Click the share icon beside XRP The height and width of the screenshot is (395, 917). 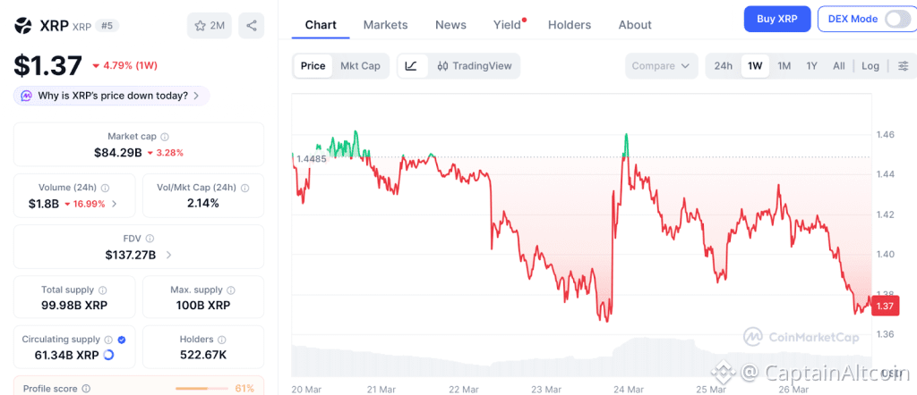[252, 26]
